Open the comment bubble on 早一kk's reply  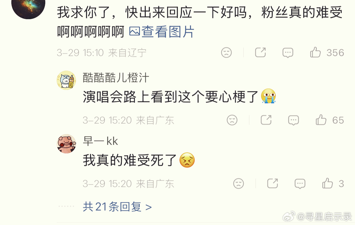(300, 184)
